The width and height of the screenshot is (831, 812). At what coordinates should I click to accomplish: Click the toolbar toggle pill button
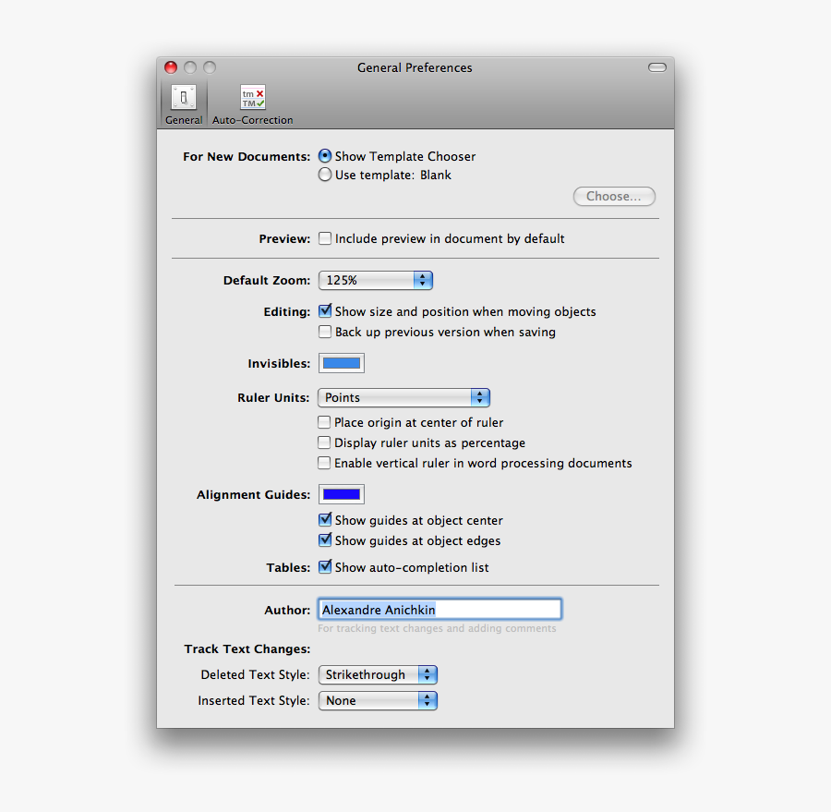(x=656, y=67)
